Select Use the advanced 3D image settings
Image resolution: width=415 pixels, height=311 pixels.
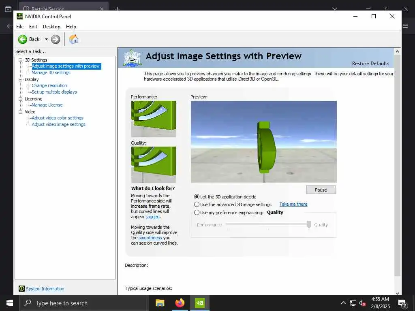pyautogui.click(x=197, y=204)
